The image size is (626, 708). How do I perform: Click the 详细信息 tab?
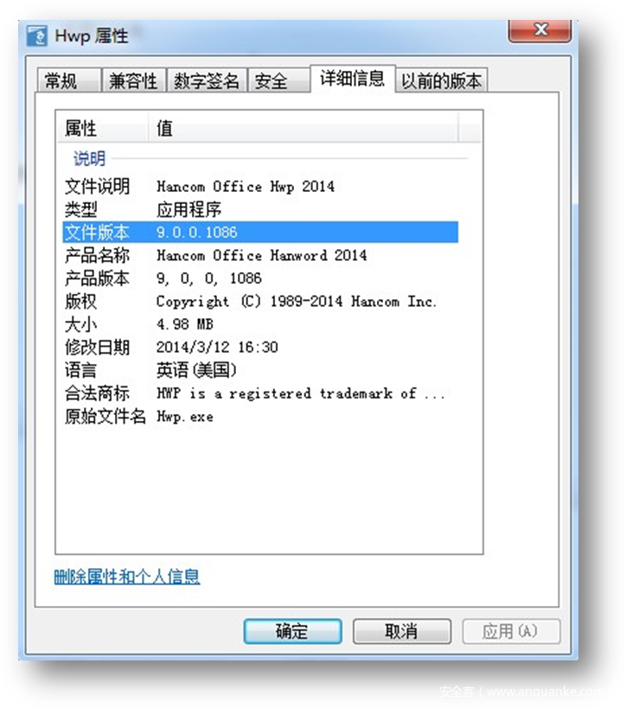point(353,79)
